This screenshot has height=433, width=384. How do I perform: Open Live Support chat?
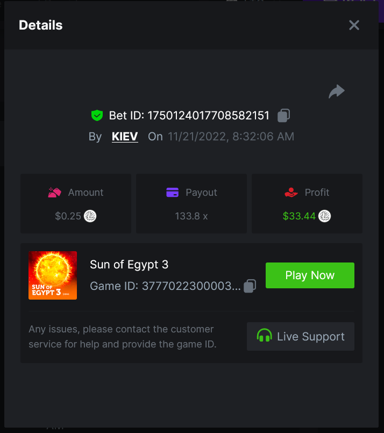301,337
